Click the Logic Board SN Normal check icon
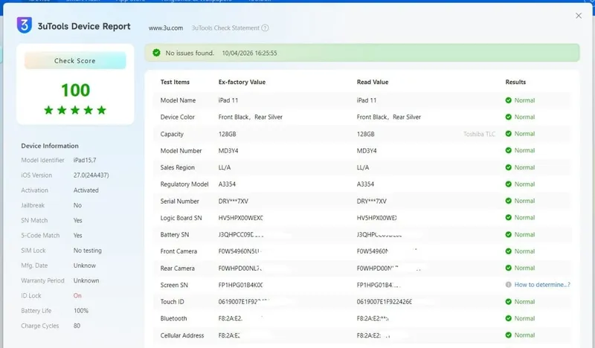 [509, 217]
